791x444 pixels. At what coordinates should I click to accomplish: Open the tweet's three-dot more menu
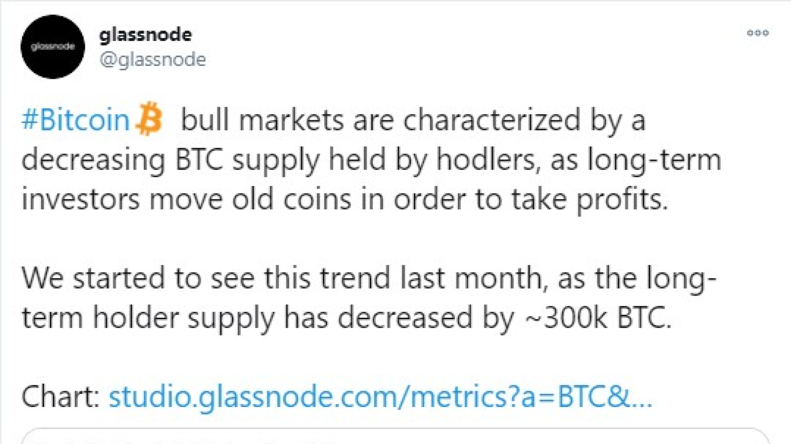(x=757, y=33)
